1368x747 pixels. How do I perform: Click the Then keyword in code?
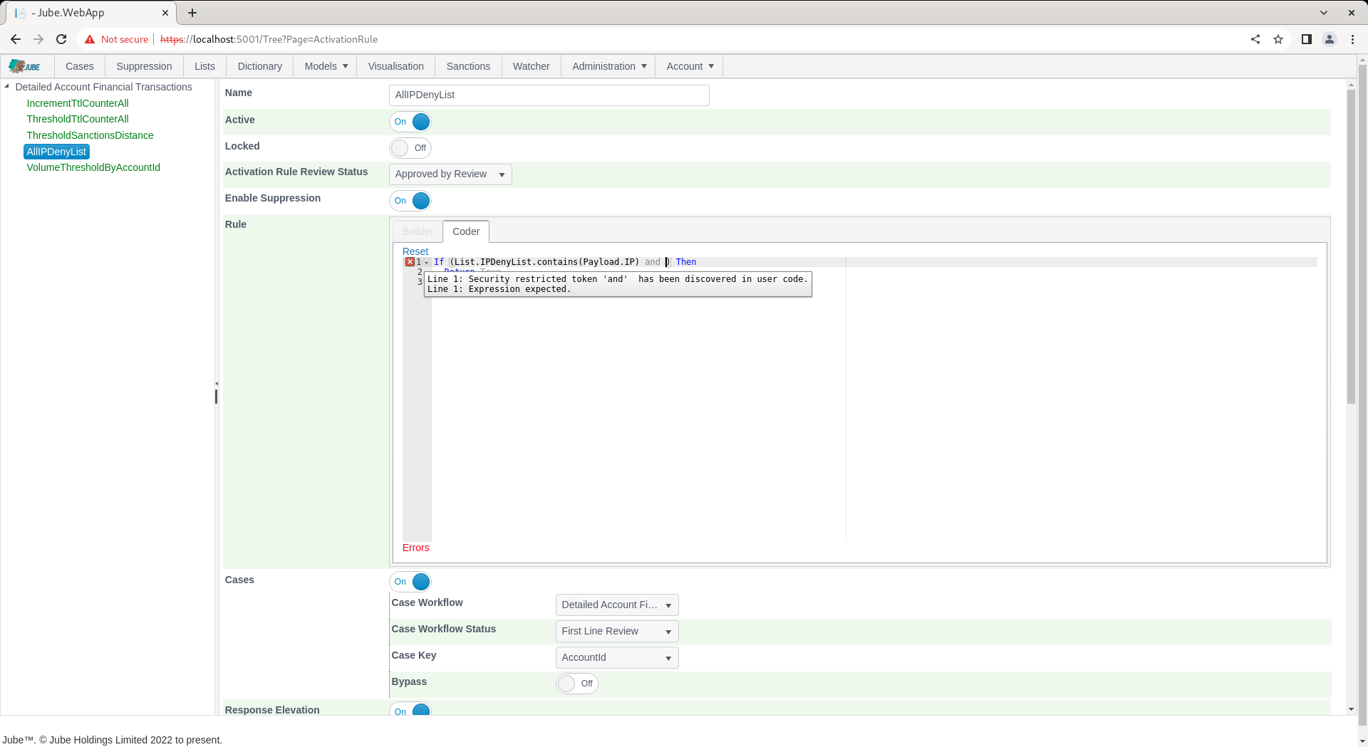686,262
